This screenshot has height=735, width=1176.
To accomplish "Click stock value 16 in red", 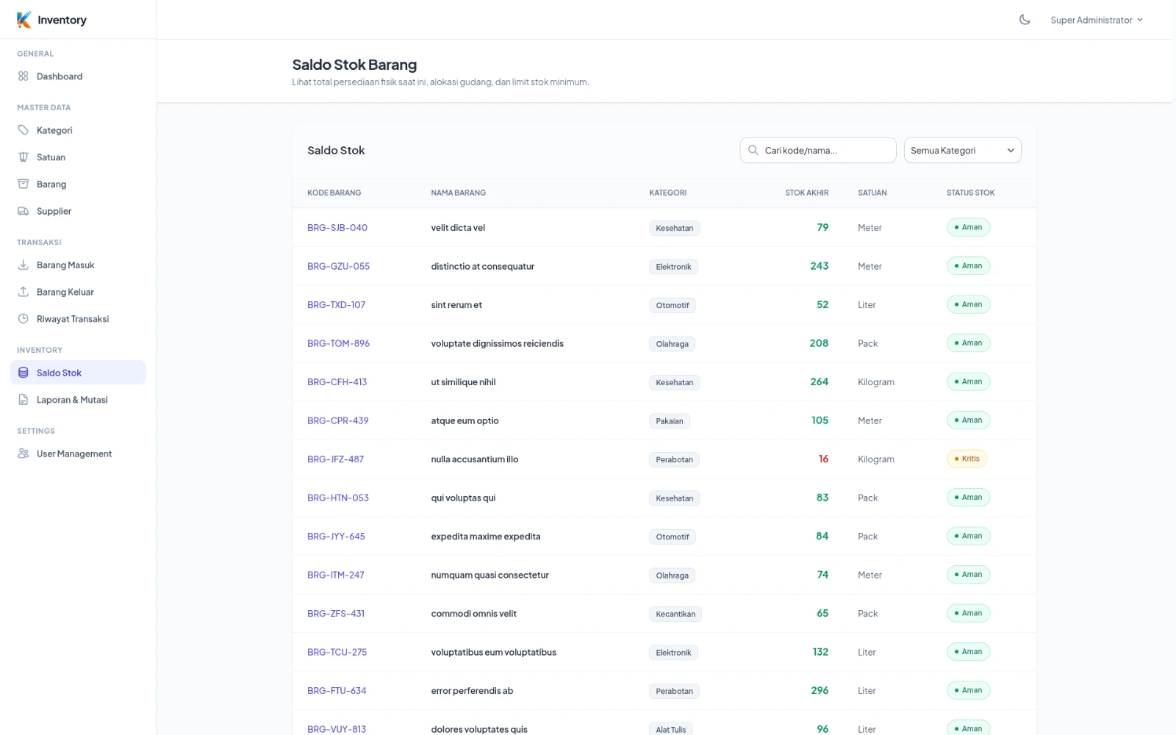I will point(823,459).
